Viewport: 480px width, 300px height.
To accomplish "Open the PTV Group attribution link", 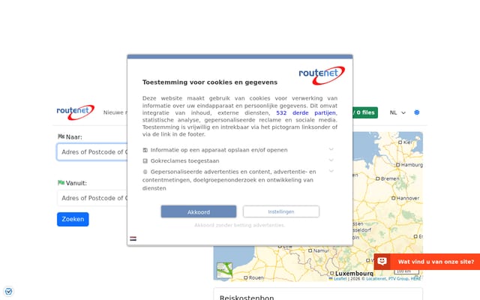I will [398, 279].
